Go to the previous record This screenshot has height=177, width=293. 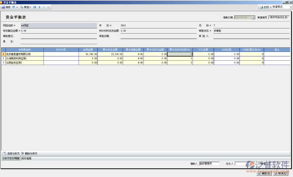pyautogui.click(x=40, y=7)
